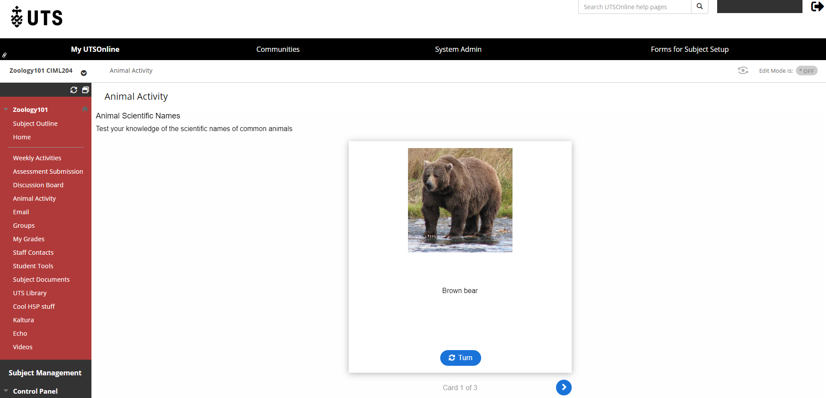Image resolution: width=826 pixels, height=398 pixels.
Task: Open Student Tools
Action: (33, 266)
